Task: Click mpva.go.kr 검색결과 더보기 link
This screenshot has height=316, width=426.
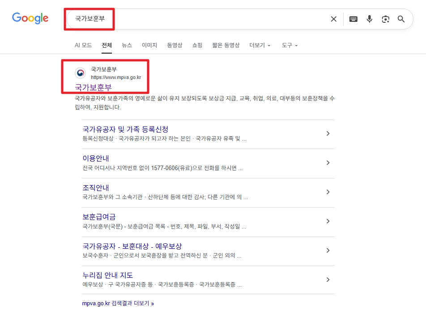Action: tap(118, 303)
